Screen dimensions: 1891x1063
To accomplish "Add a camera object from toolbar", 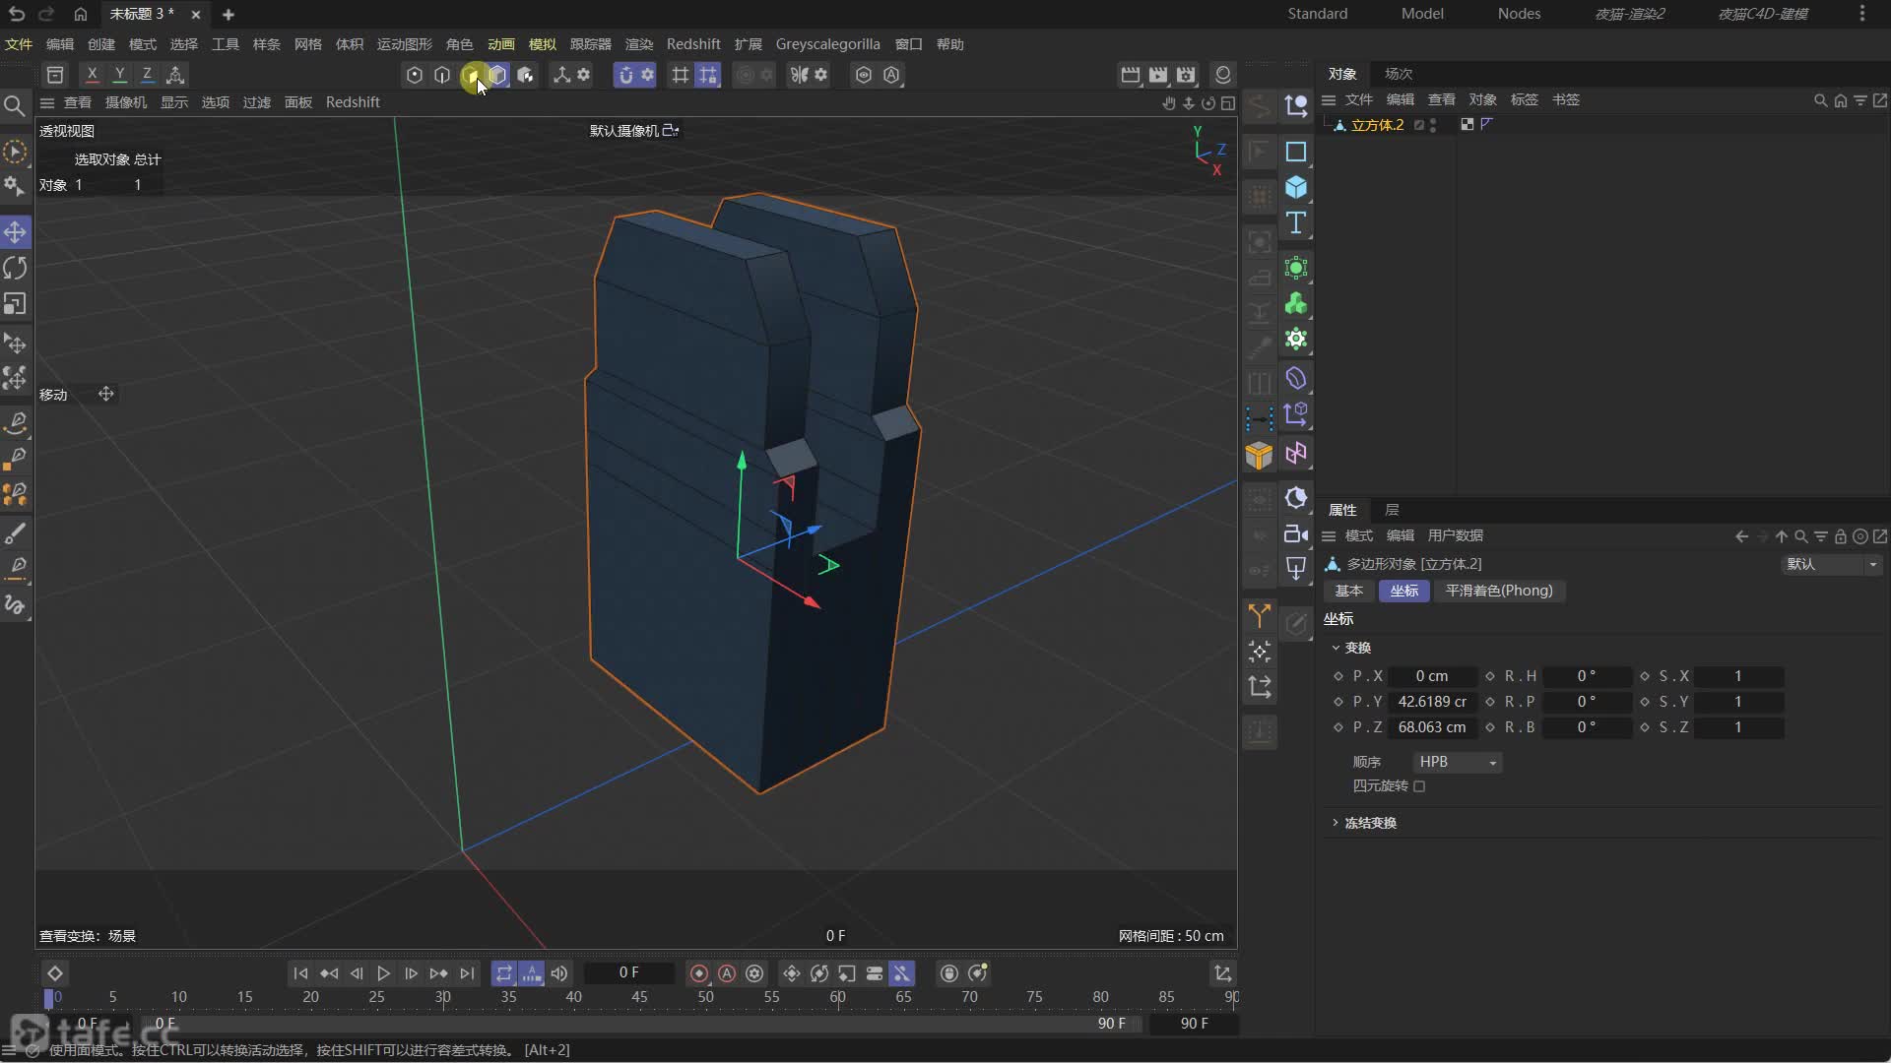I will click(x=1296, y=533).
